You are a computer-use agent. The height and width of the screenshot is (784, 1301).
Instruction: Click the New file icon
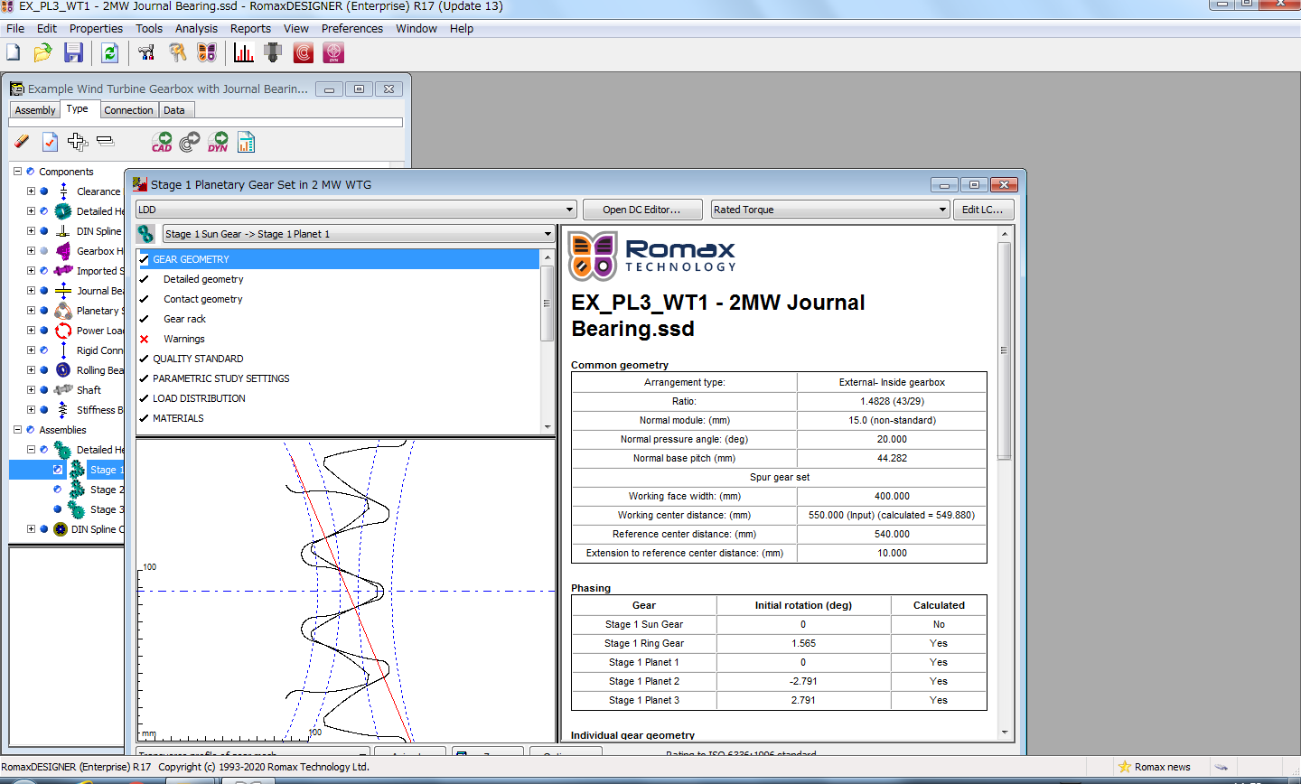[x=14, y=53]
